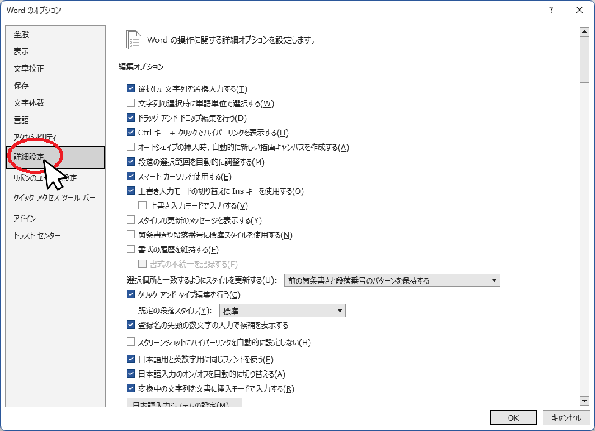Toggle 段落の選択範囲を自動的に調整する
The image size is (595, 431).
click(131, 161)
